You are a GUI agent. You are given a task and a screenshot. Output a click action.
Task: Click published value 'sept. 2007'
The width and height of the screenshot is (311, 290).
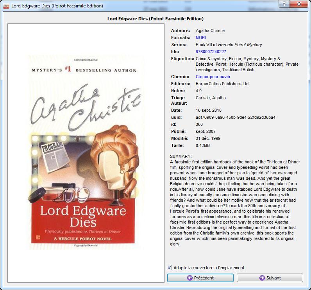206,131
